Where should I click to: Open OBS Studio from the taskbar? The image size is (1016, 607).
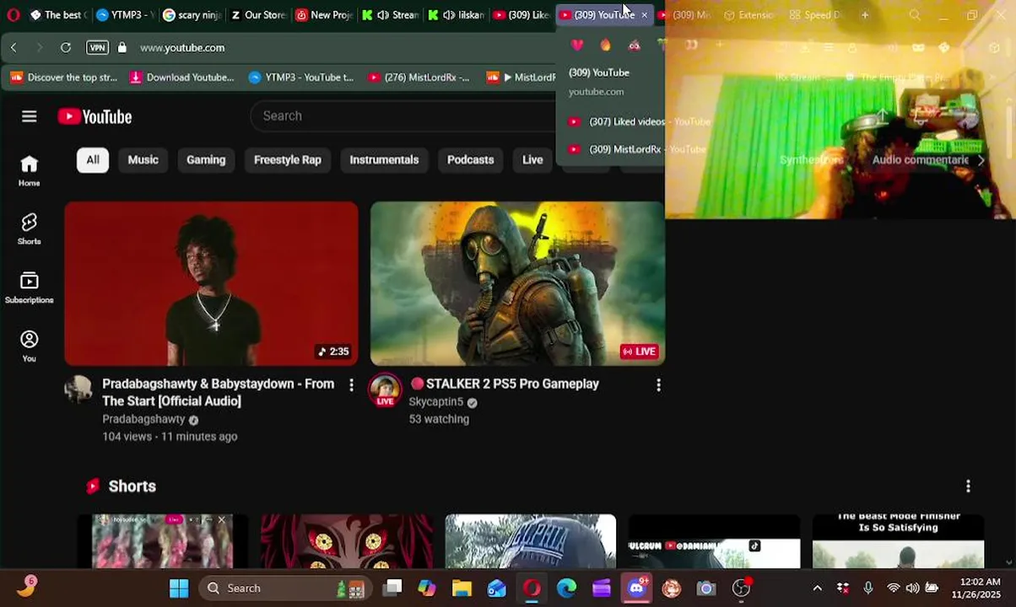(x=741, y=588)
